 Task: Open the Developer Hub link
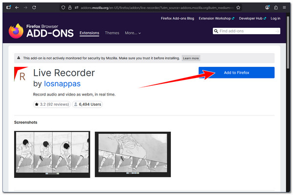point(252,19)
